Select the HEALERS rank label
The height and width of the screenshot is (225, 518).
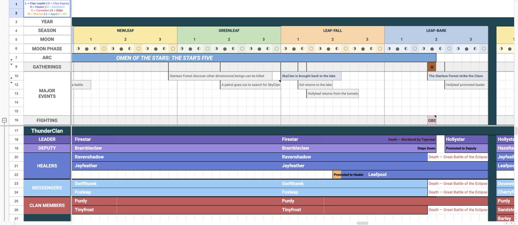(x=47, y=166)
